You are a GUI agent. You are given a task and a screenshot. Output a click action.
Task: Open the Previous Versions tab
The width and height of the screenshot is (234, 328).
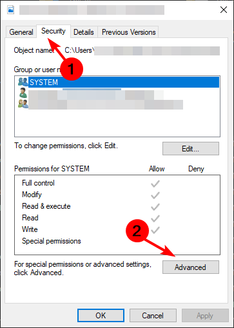pos(128,32)
